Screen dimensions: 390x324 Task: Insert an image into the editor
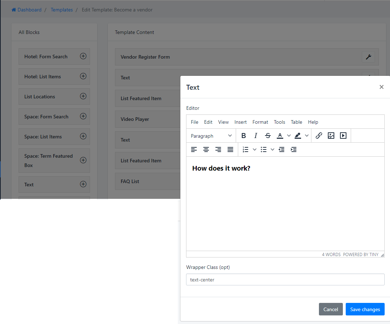pyautogui.click(x=331, y=136)
